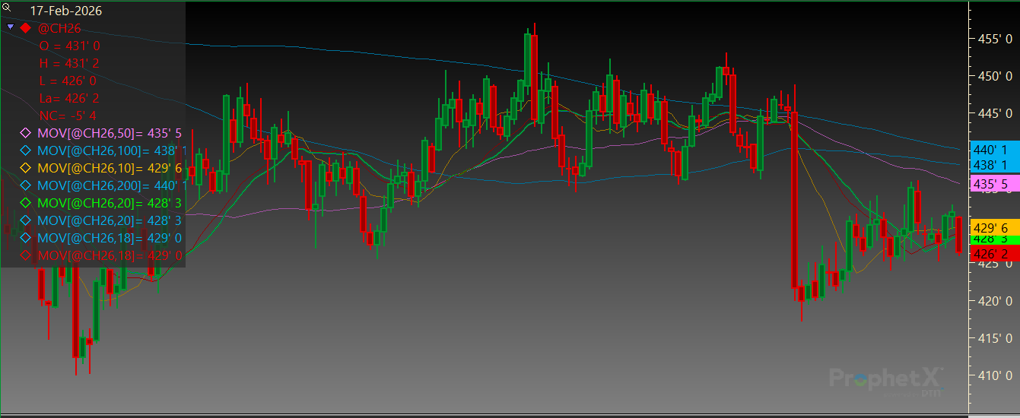Click the magnifier zoom icon in chart corner
The width and height of the screenshot is (1020, 418).
(x=6, y=8)
